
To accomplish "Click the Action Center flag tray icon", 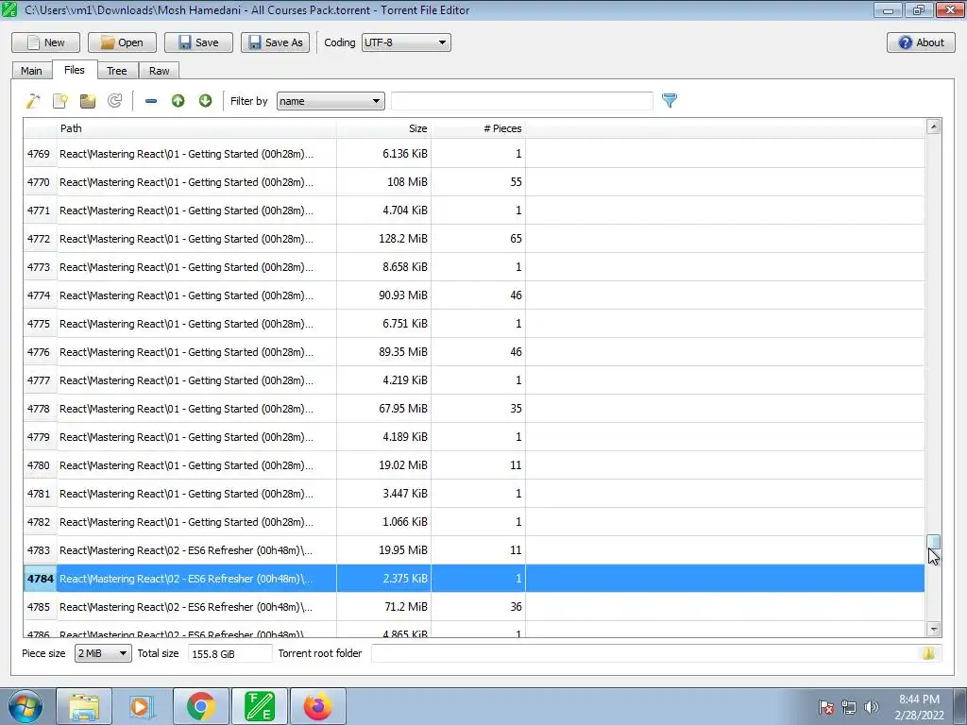I will pos(825,707).
